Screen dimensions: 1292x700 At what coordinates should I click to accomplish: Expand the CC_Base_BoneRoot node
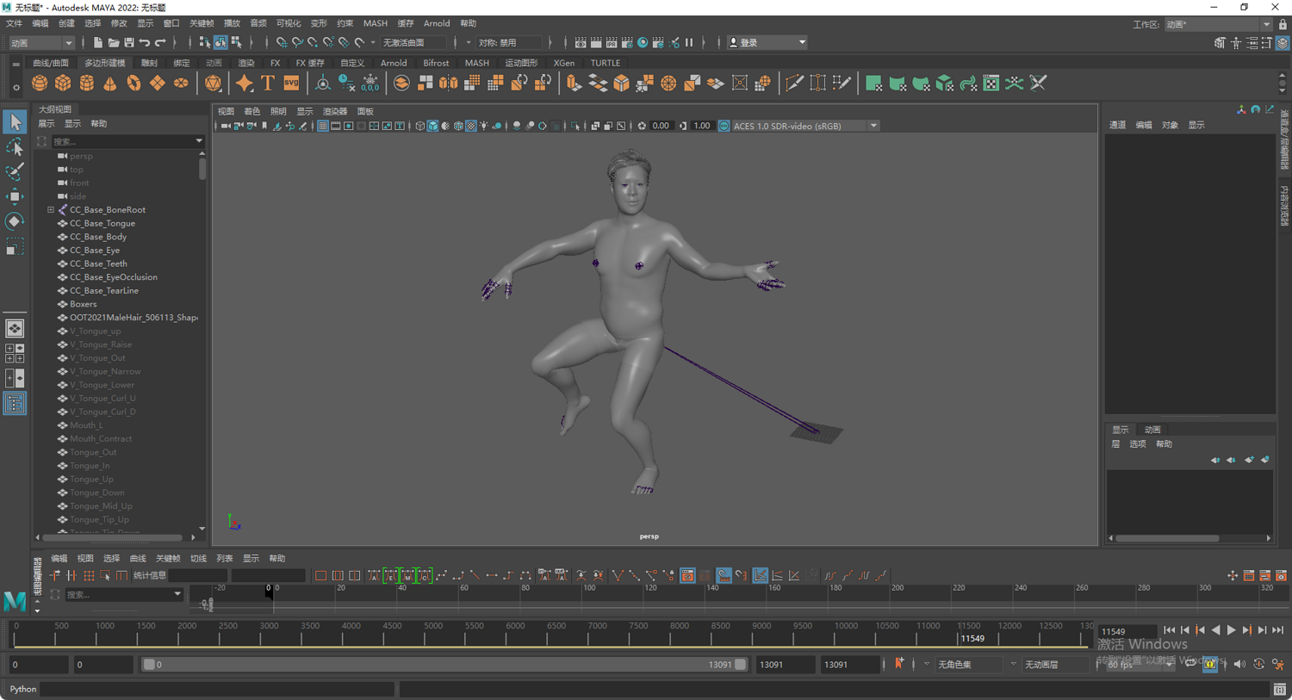[51, 209]
